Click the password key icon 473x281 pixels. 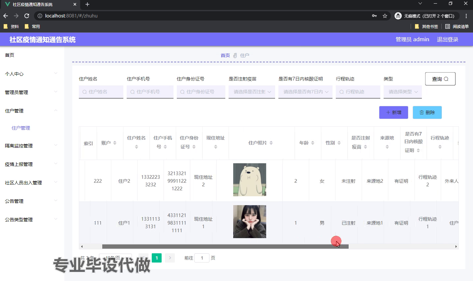coord(374,16)
